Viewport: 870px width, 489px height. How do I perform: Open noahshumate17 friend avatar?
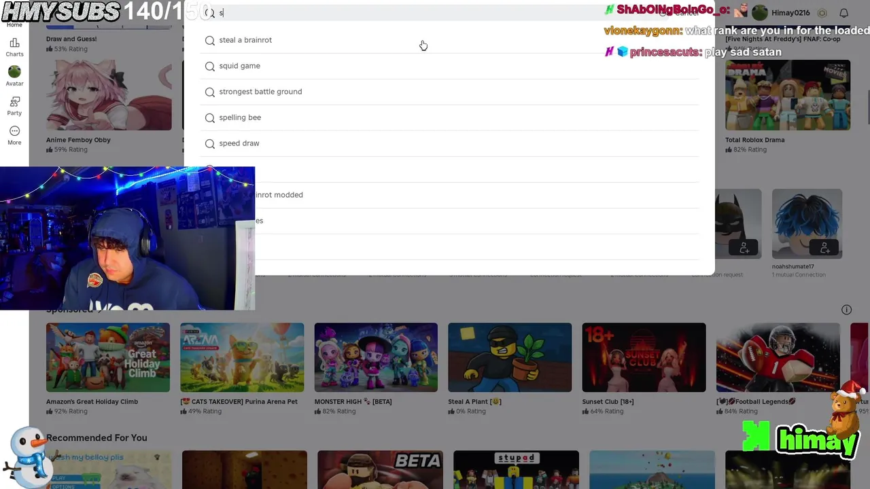[x=807, y=224]
